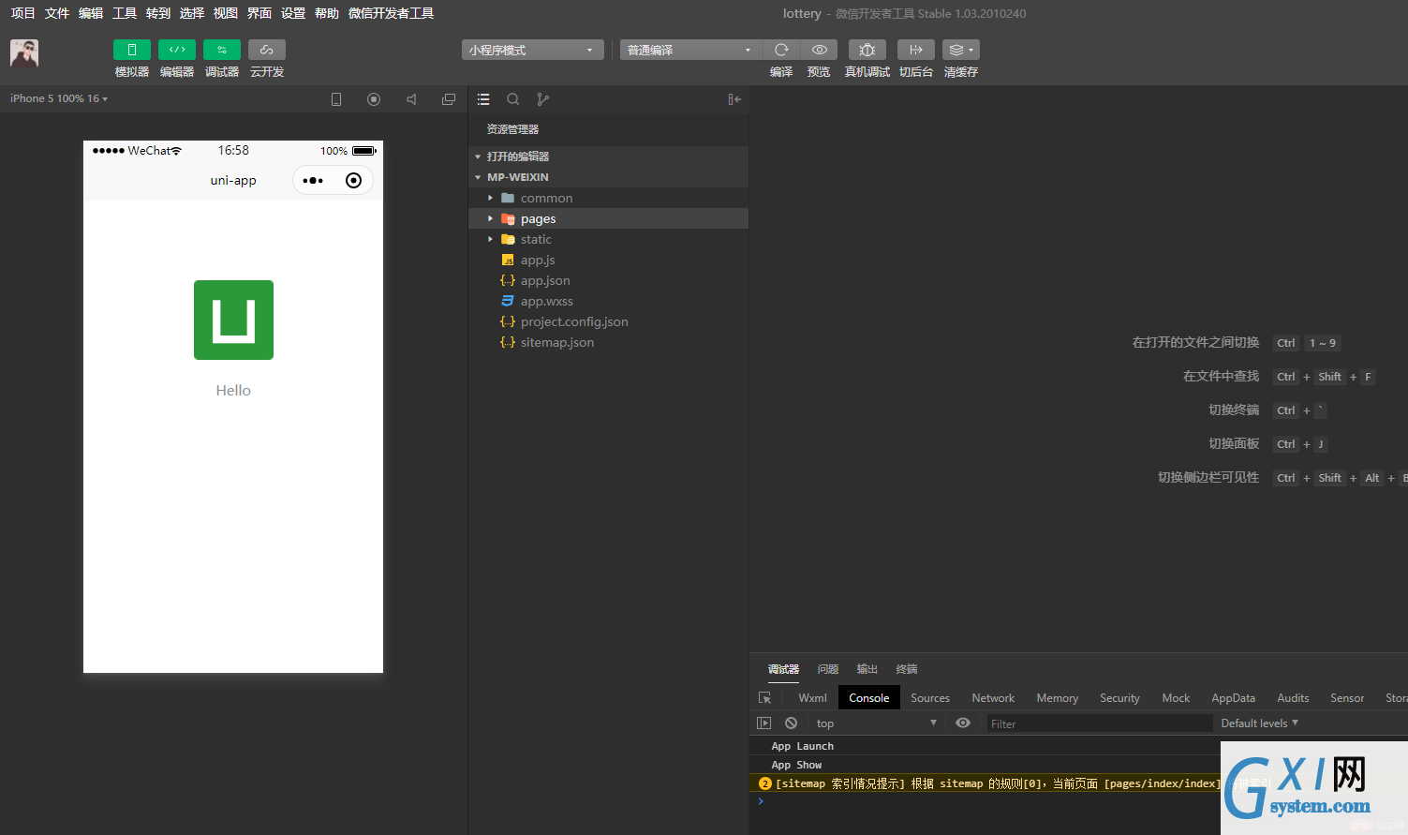The image size is (1408, 835).
Task: Switch to the Security devtools tab
Action: coord(1119,698)
